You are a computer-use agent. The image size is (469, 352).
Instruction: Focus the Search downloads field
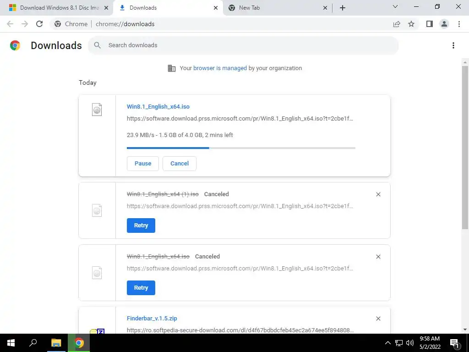coord(243,45)
